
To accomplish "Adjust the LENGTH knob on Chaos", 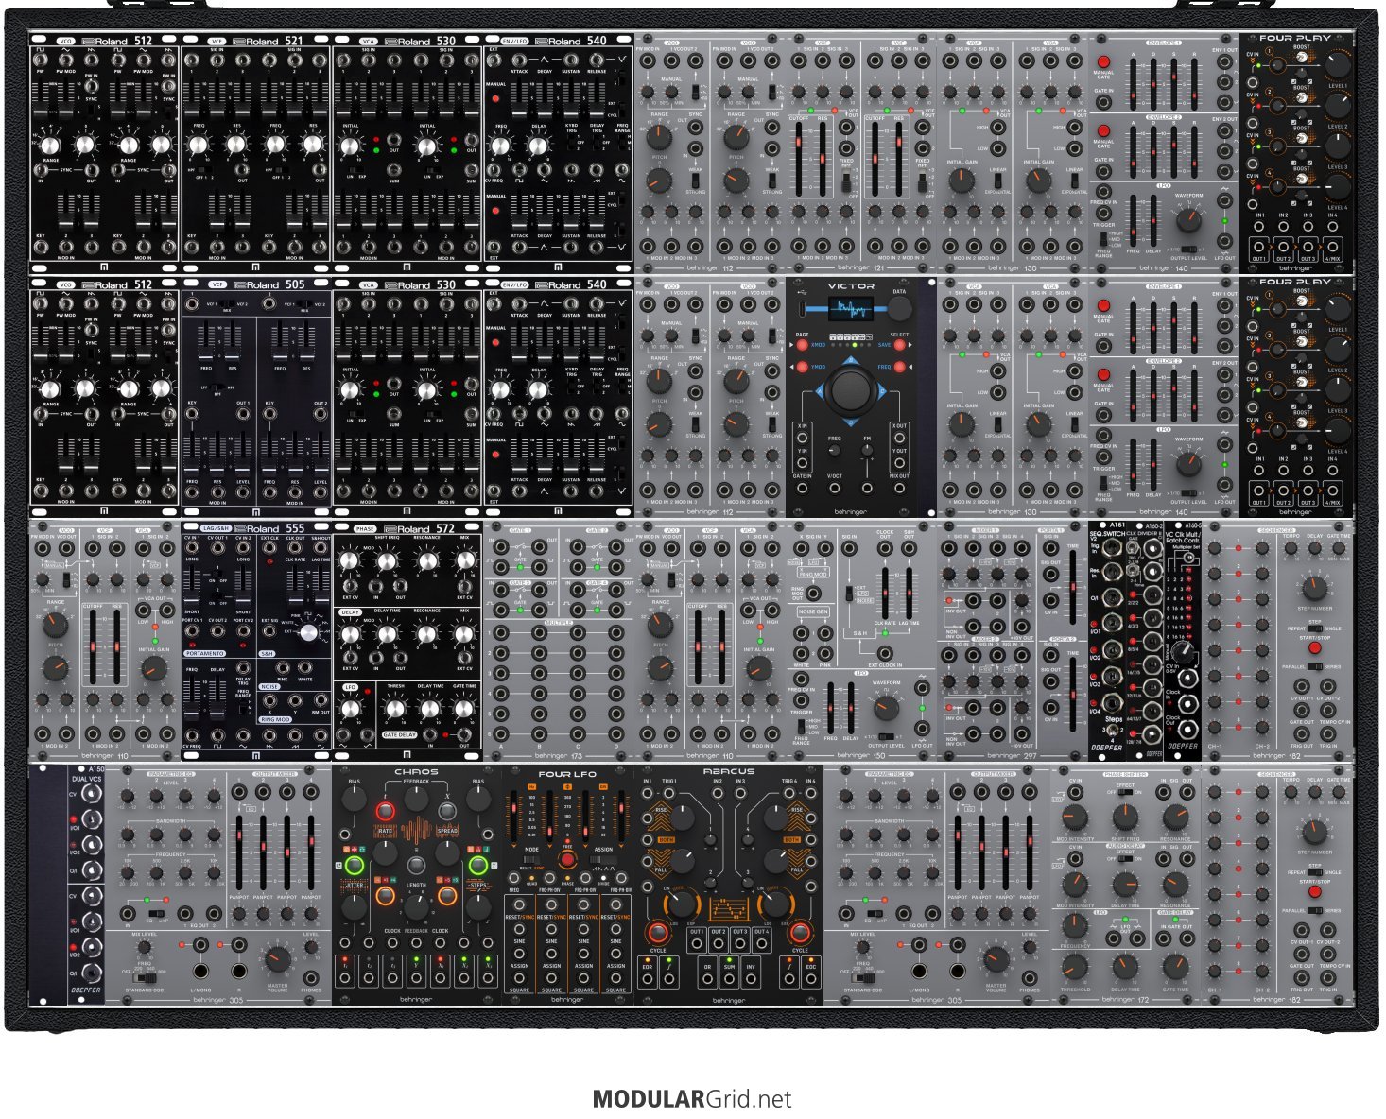I will pyautogui.click(x=416, y=906).
